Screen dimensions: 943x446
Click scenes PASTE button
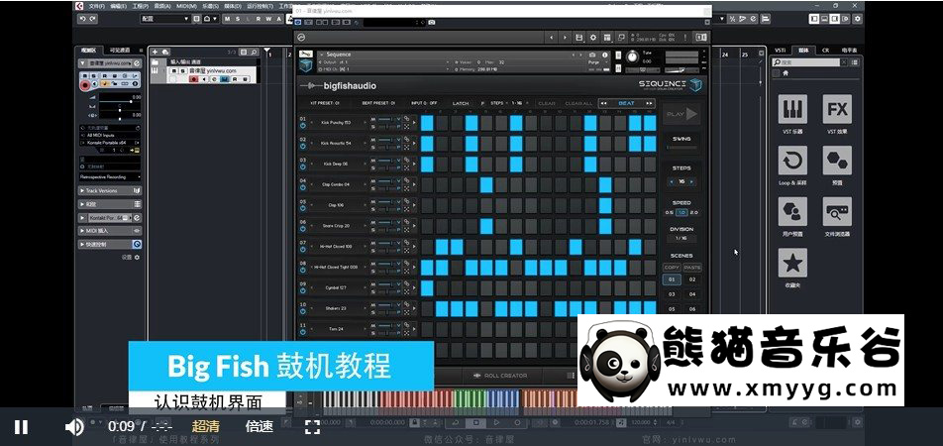click(692, 268)
